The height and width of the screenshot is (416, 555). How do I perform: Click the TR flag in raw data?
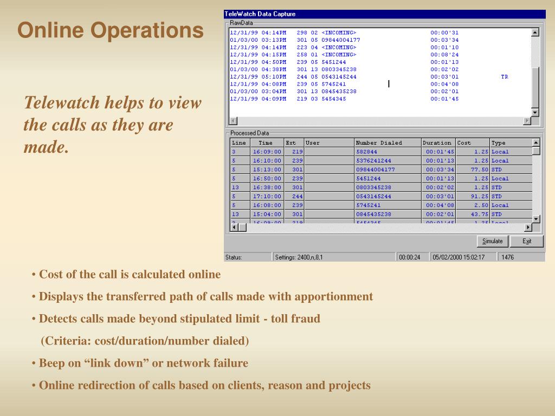(x=505, y=77)
